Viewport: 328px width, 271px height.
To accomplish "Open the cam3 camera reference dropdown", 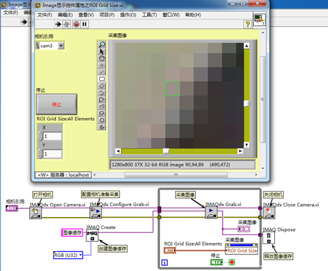I will click(61, 46).
